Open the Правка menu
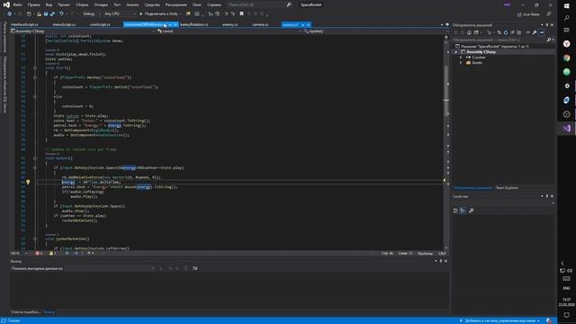The image size is (576, 324). [34, 4]
